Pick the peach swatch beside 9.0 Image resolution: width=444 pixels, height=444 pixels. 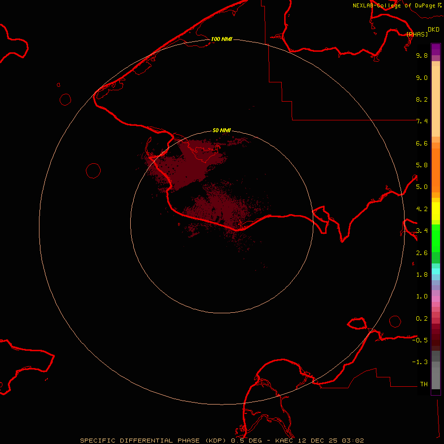[436, 77]
